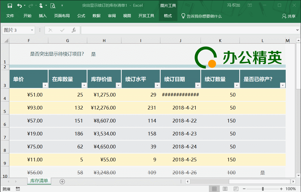This screenshot has width=301, height=192.
Task: Switch to Page Layout view
Action: click(x=225, y=189)
